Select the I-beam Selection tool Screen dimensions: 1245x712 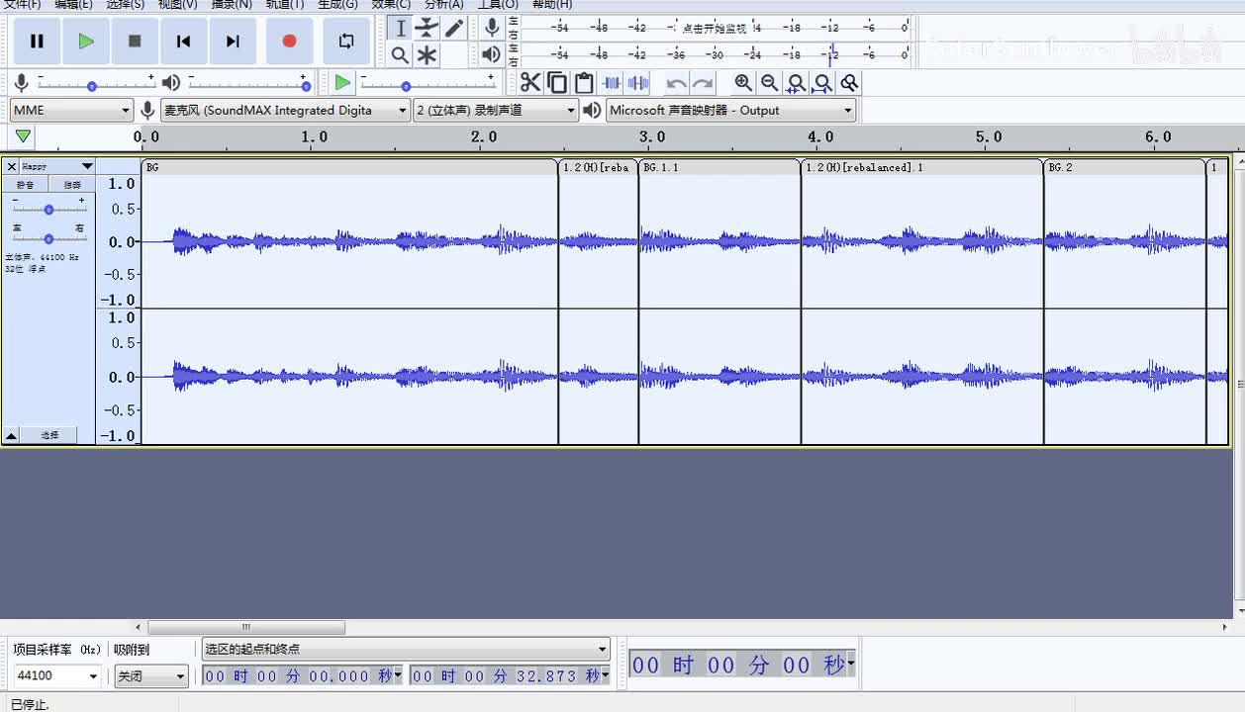coord(400,28)
